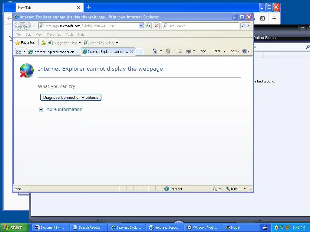Open the Favorites menu

pyautogui.click(x=54, y=34)
